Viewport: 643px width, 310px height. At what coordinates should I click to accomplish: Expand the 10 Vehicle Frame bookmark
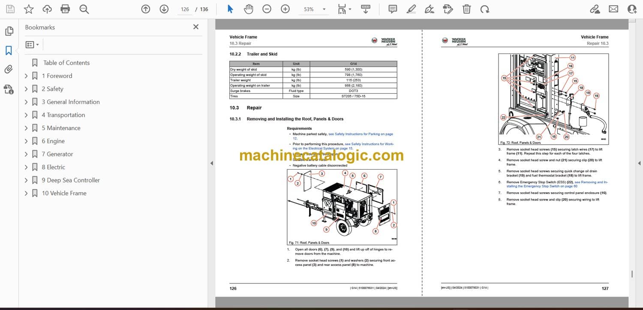26,194
